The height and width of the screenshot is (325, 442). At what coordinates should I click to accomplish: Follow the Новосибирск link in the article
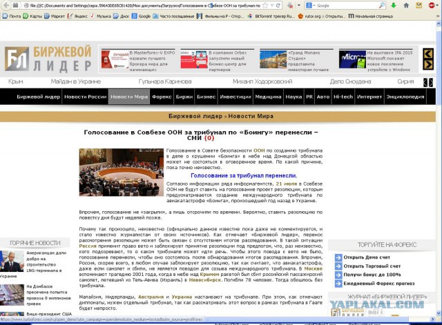pyautogui.click(x=205, y=280)
